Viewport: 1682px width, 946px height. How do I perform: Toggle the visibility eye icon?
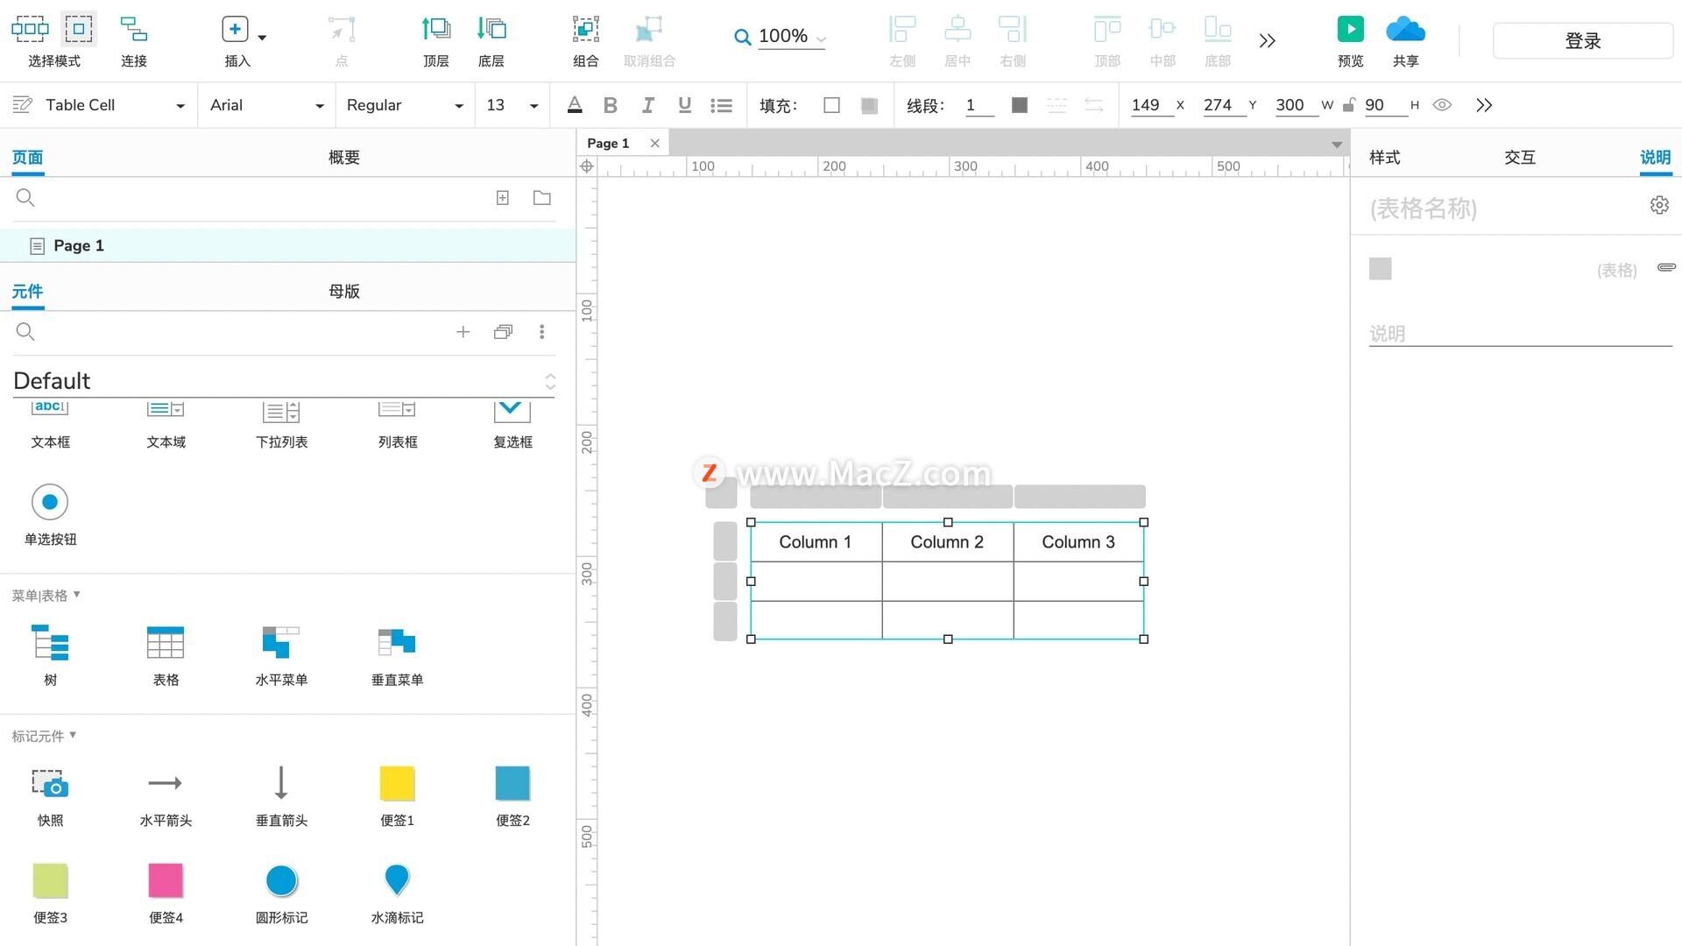1442,105
